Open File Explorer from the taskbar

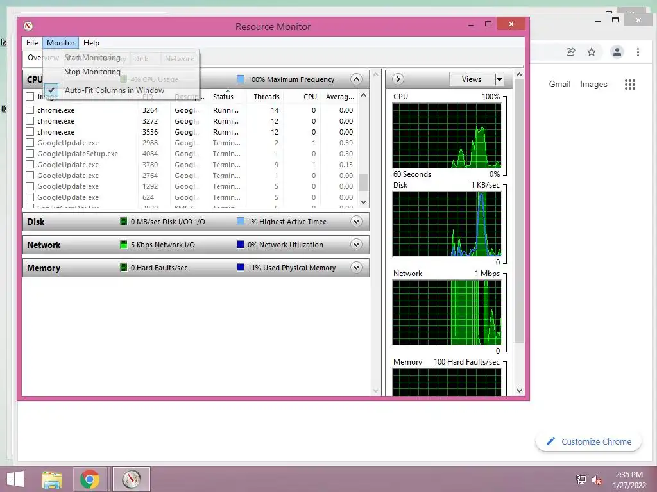[x=52, y=479]
